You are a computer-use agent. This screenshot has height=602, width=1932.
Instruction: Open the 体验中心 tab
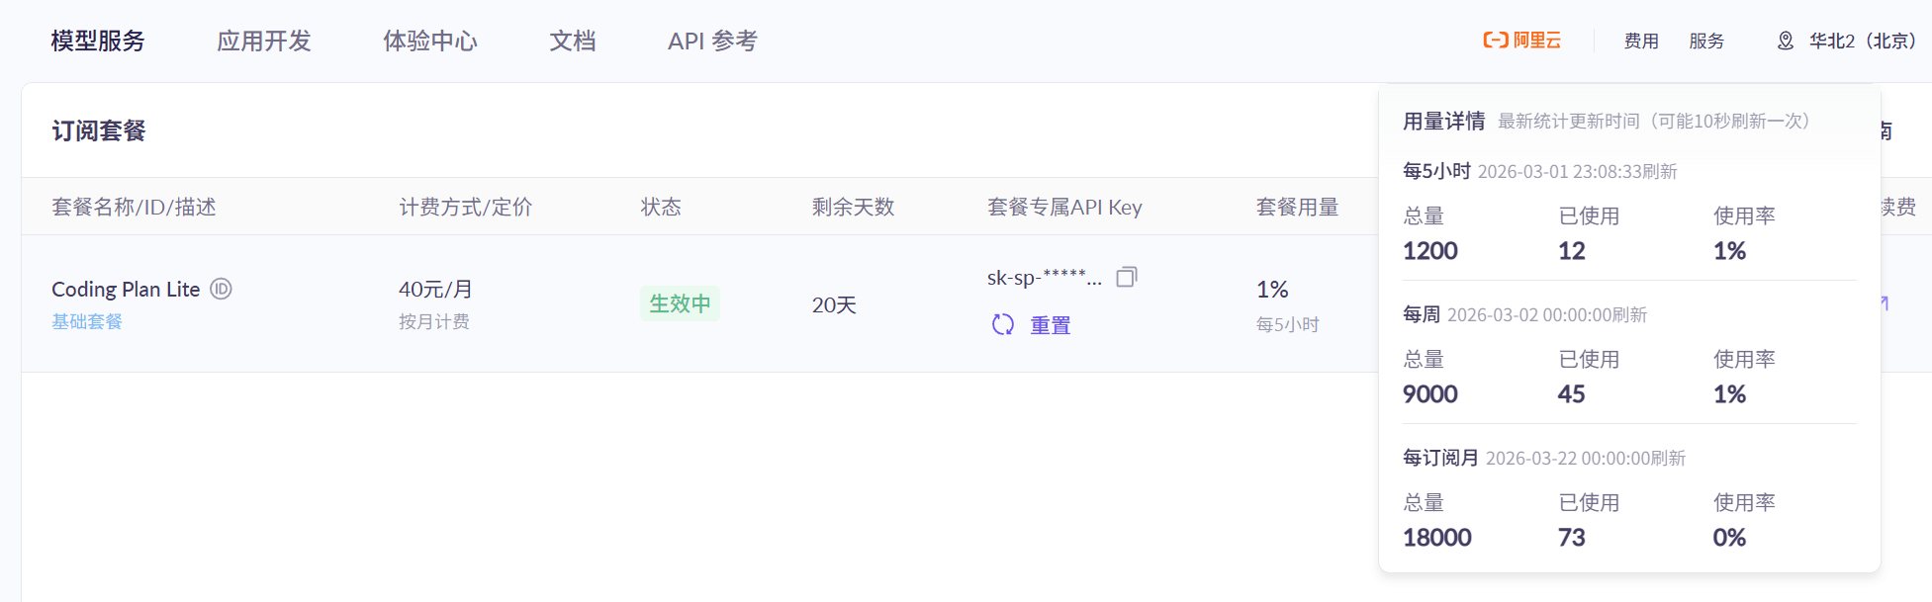pyautogui.click(x=430, y=41)
